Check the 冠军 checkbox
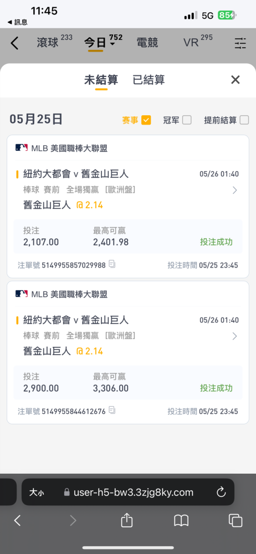 pyautogui.click(x=187, y=120)
